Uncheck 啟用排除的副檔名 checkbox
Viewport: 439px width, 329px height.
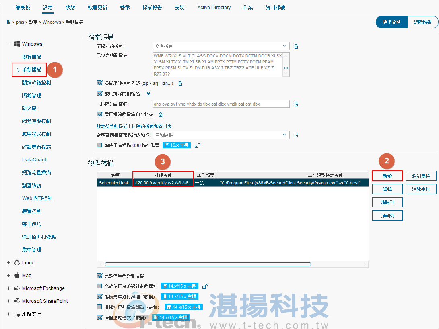click(x=100, y=94)
